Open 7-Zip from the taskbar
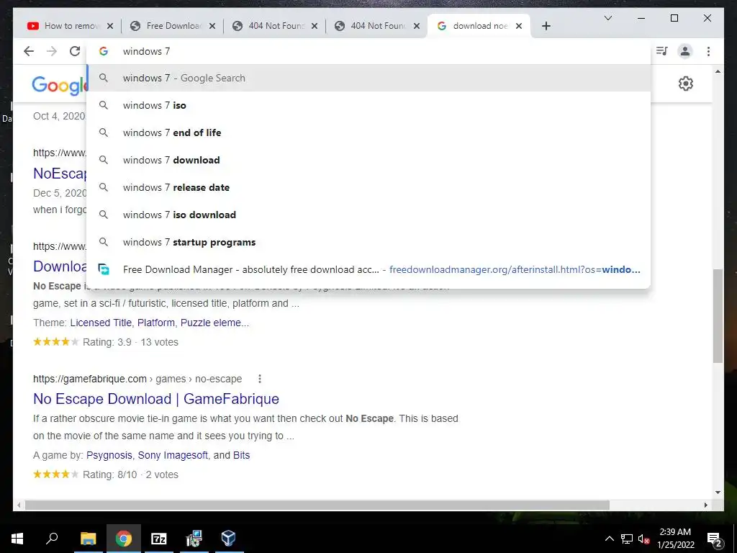Screen dimensions: 737x553 (159, 539)
